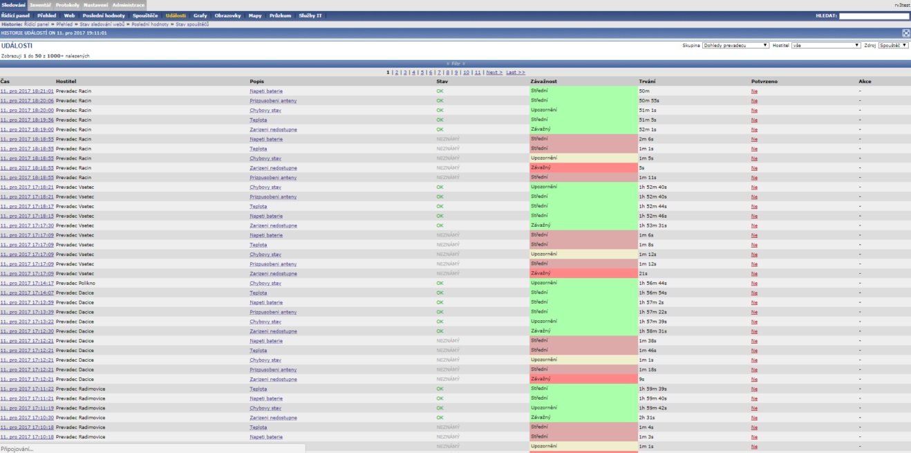
Task: Go to Mapy submenu item
Action: pyautogui.click(x=254, y=15)
